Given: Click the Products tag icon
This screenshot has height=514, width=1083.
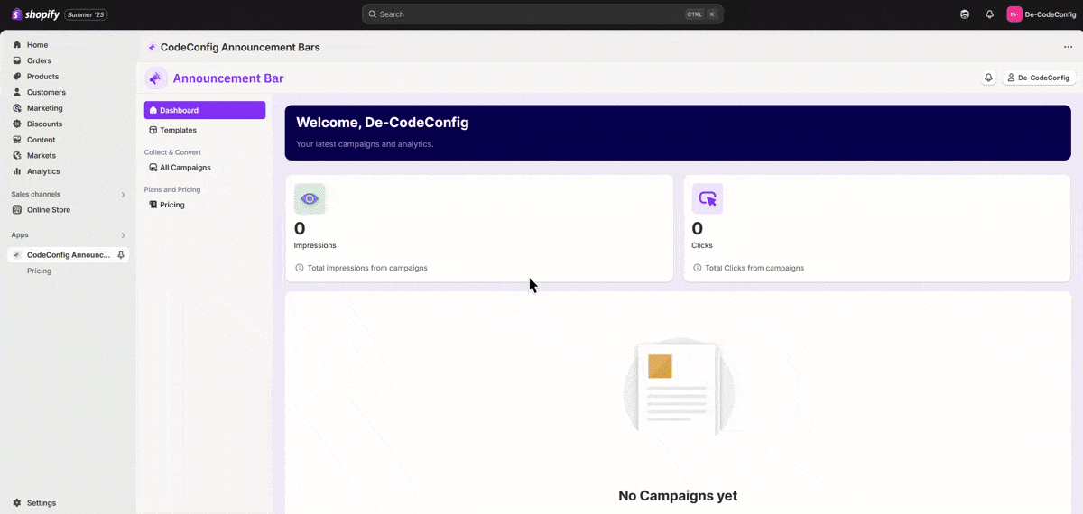Looking at the screenshot, I should [x=17, y=77].
